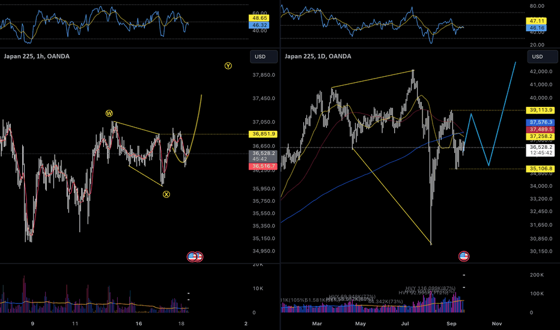
Task: Click the yellow 37,258.2 price label
Action: pos(541,136)
